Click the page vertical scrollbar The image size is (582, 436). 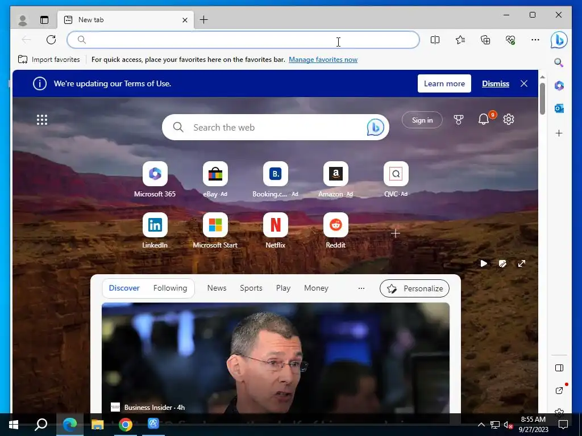pos(542,99)
